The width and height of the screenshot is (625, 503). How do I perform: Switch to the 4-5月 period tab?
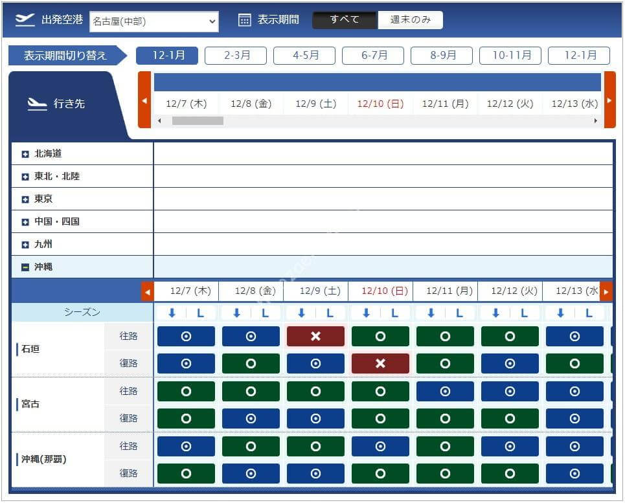point(304,56)
